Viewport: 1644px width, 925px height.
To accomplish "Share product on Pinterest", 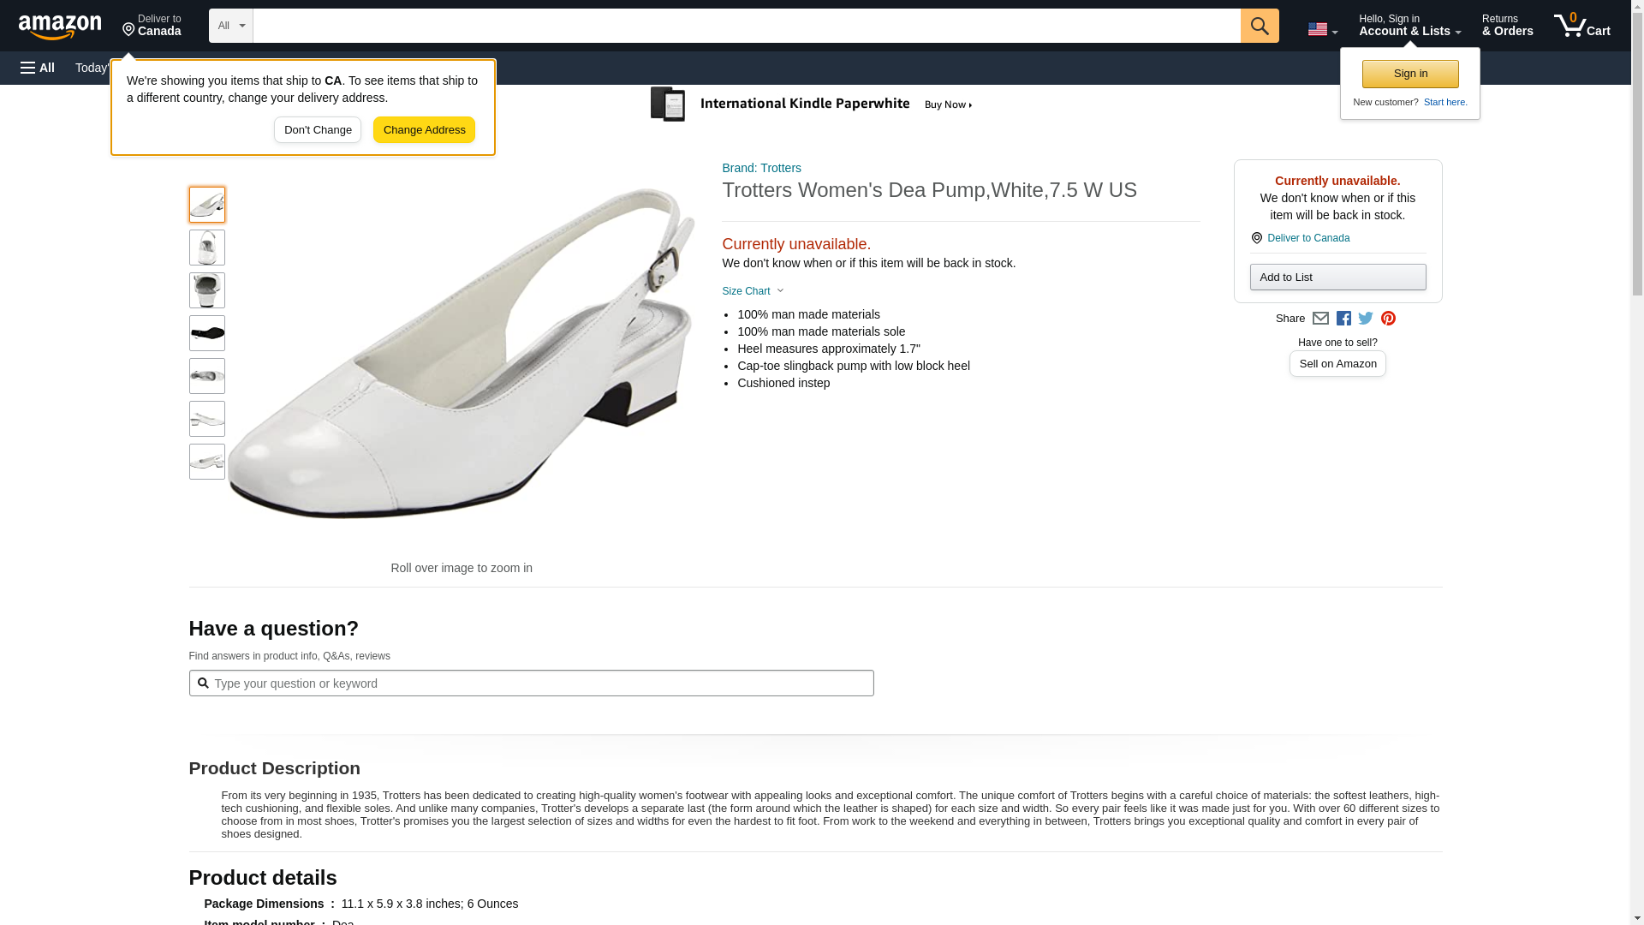I will click(x=1388, y=319).
